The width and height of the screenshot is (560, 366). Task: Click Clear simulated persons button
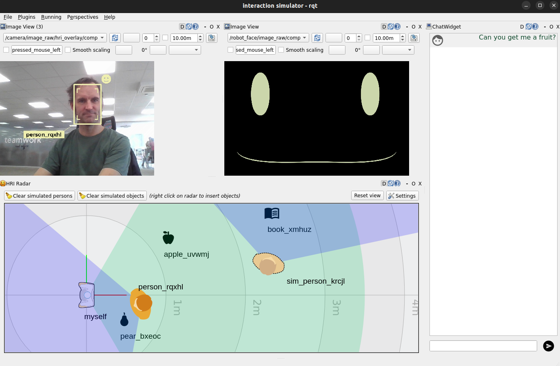(x=40, y=196)
